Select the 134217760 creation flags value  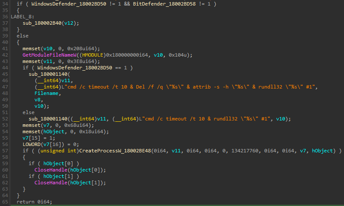point(245,151)
